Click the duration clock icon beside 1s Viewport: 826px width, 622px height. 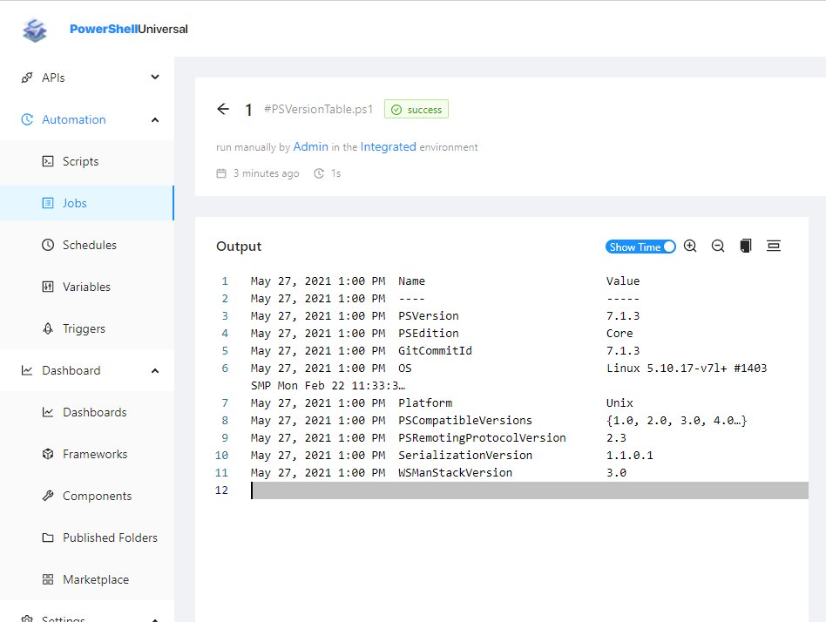tap(319, 173)
